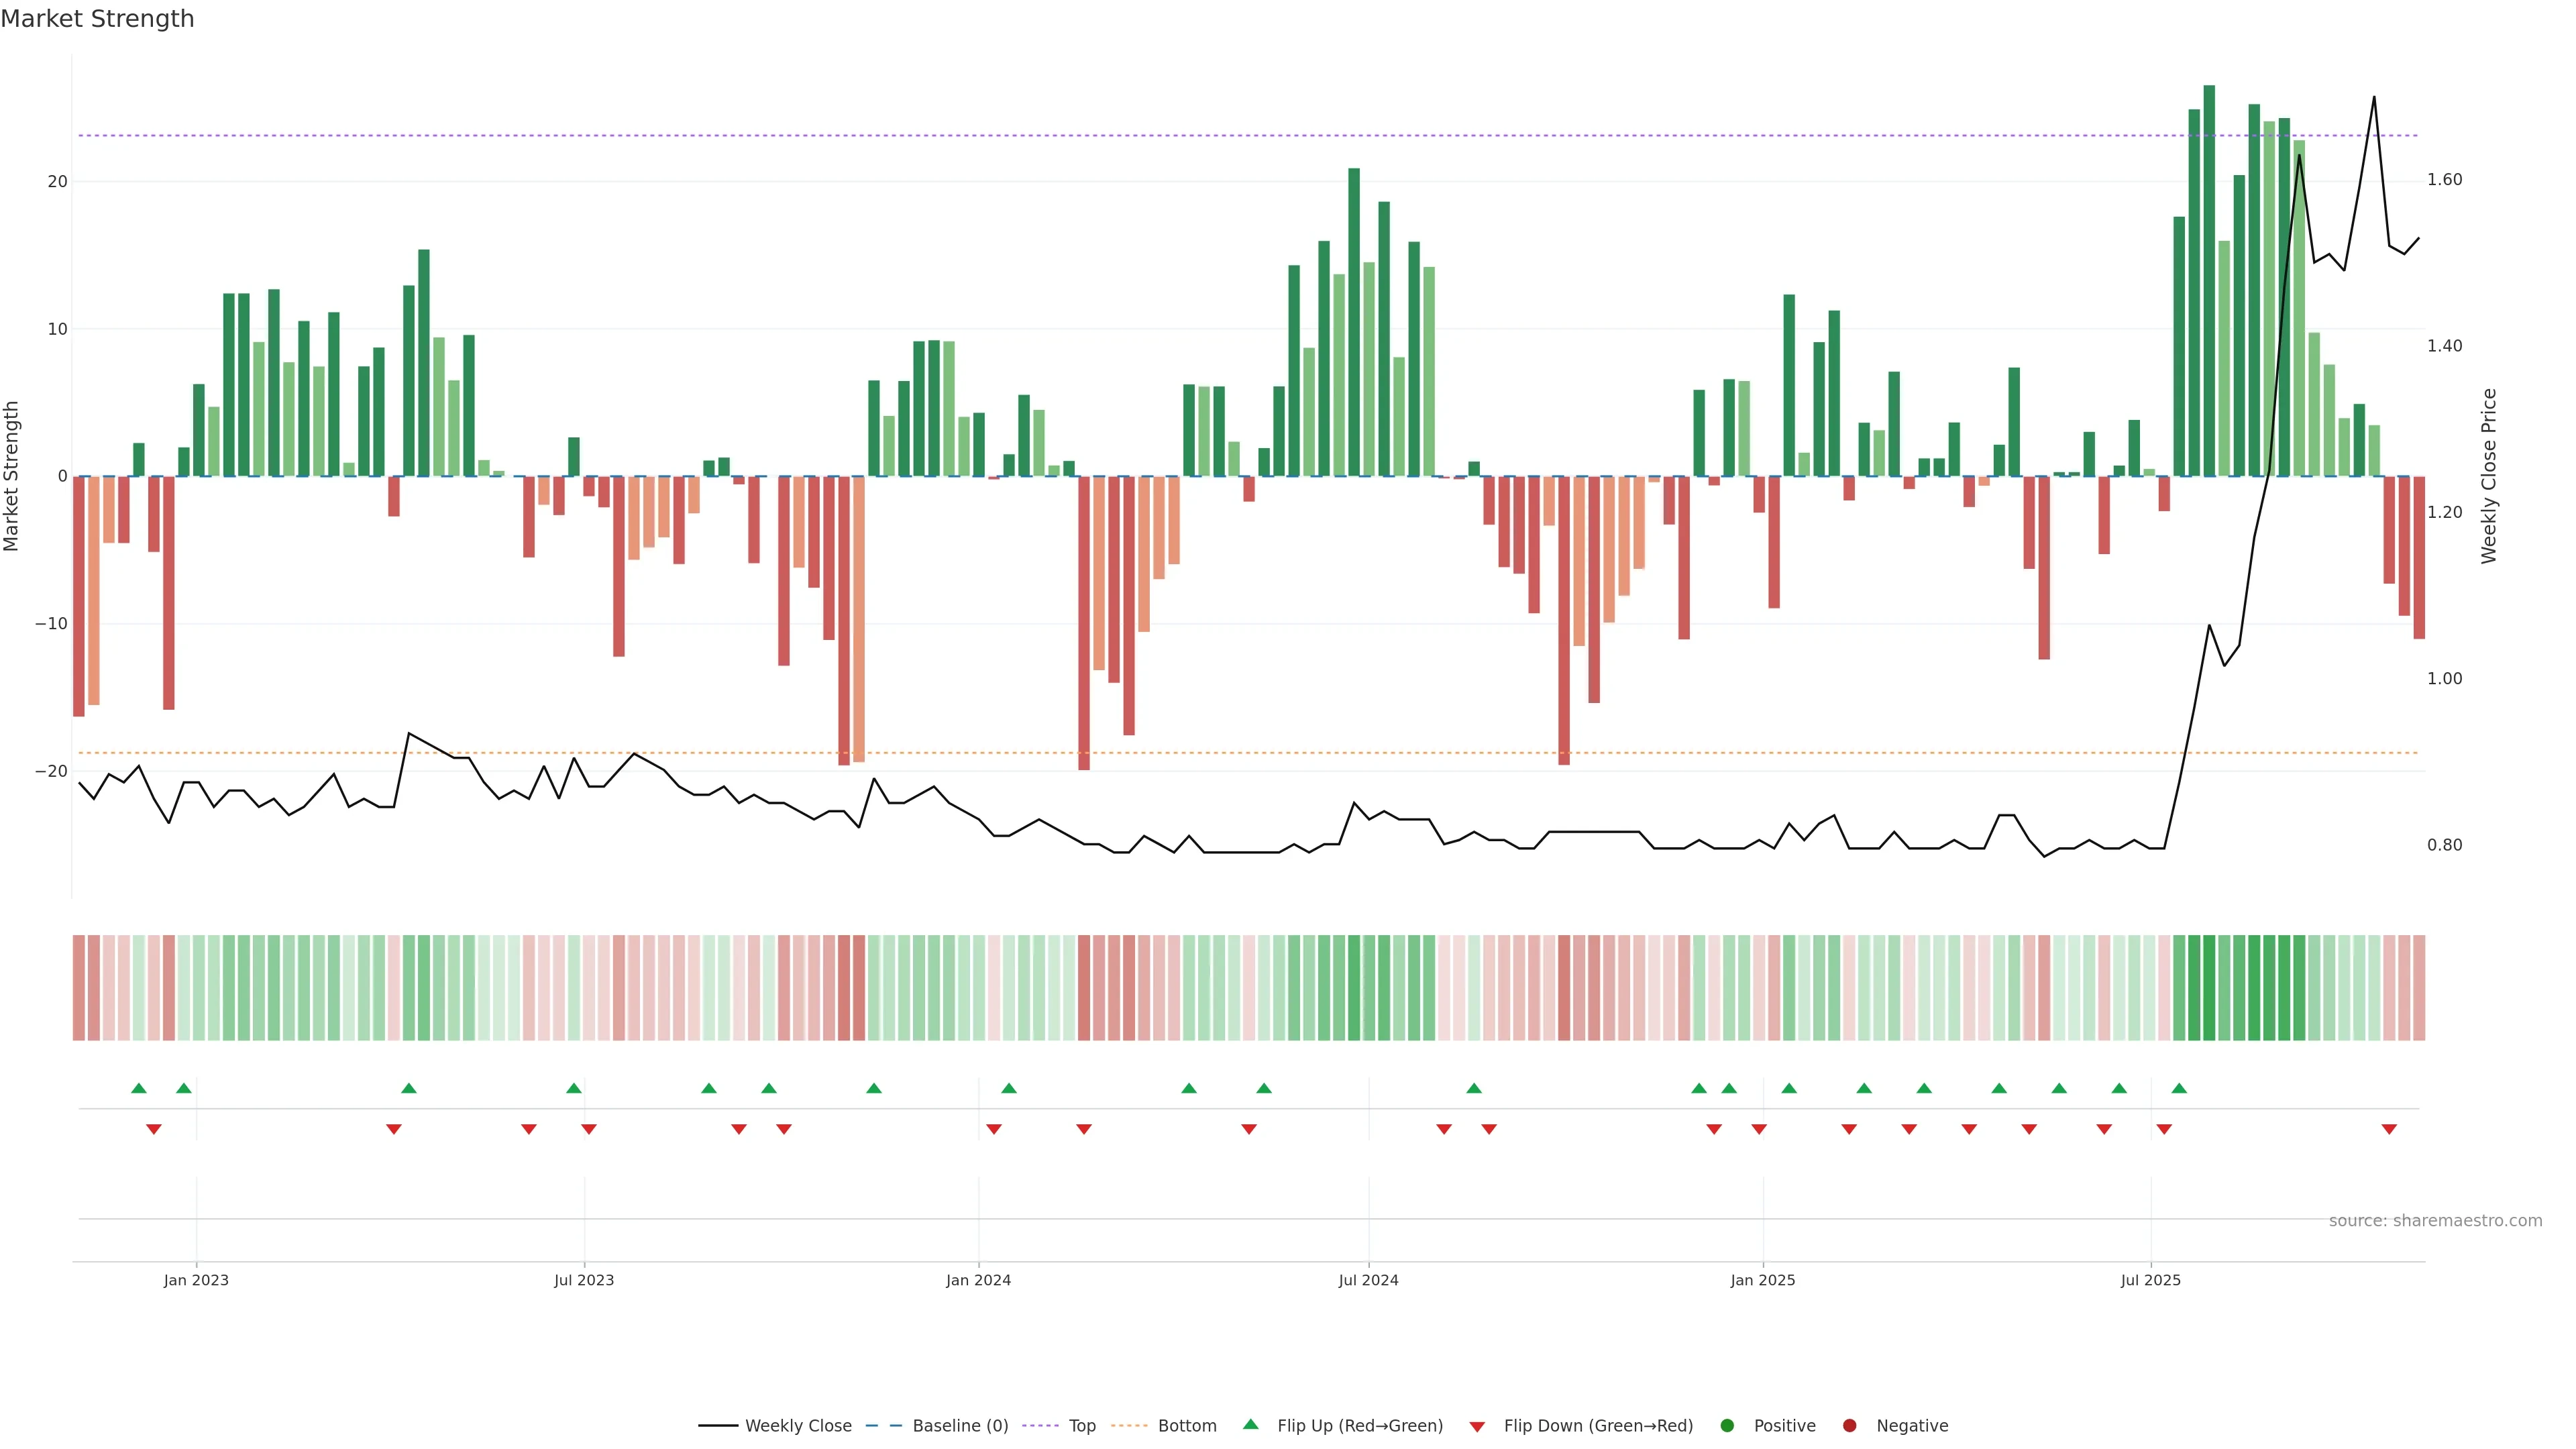Click the 1.60 right-axis tick label
This screenshot has height=1449, width=2576.
pyautogui.click(x=2444, y=180)
